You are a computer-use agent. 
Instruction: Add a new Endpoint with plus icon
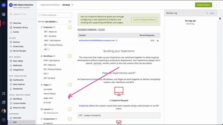[x=70, y=27]
